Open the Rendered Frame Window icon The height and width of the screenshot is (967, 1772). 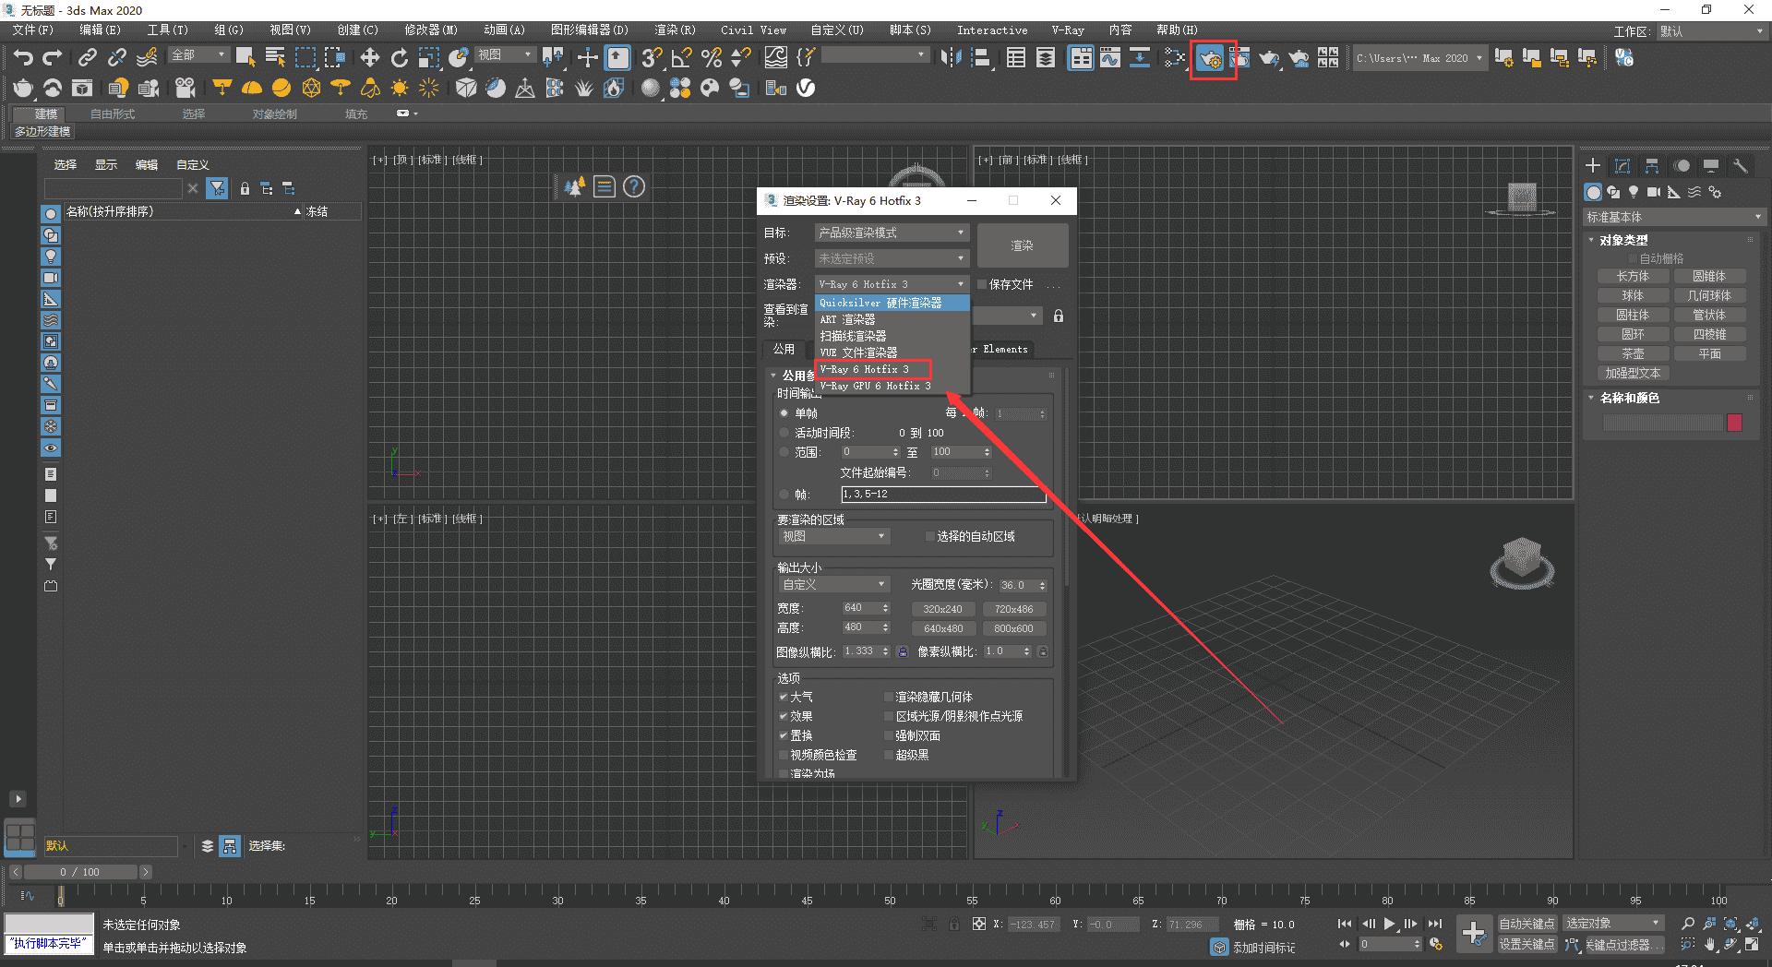tap(1239, 57)
